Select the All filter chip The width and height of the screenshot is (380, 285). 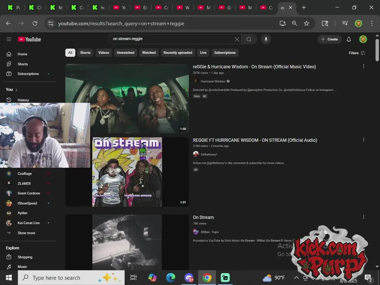click(70, 53)
